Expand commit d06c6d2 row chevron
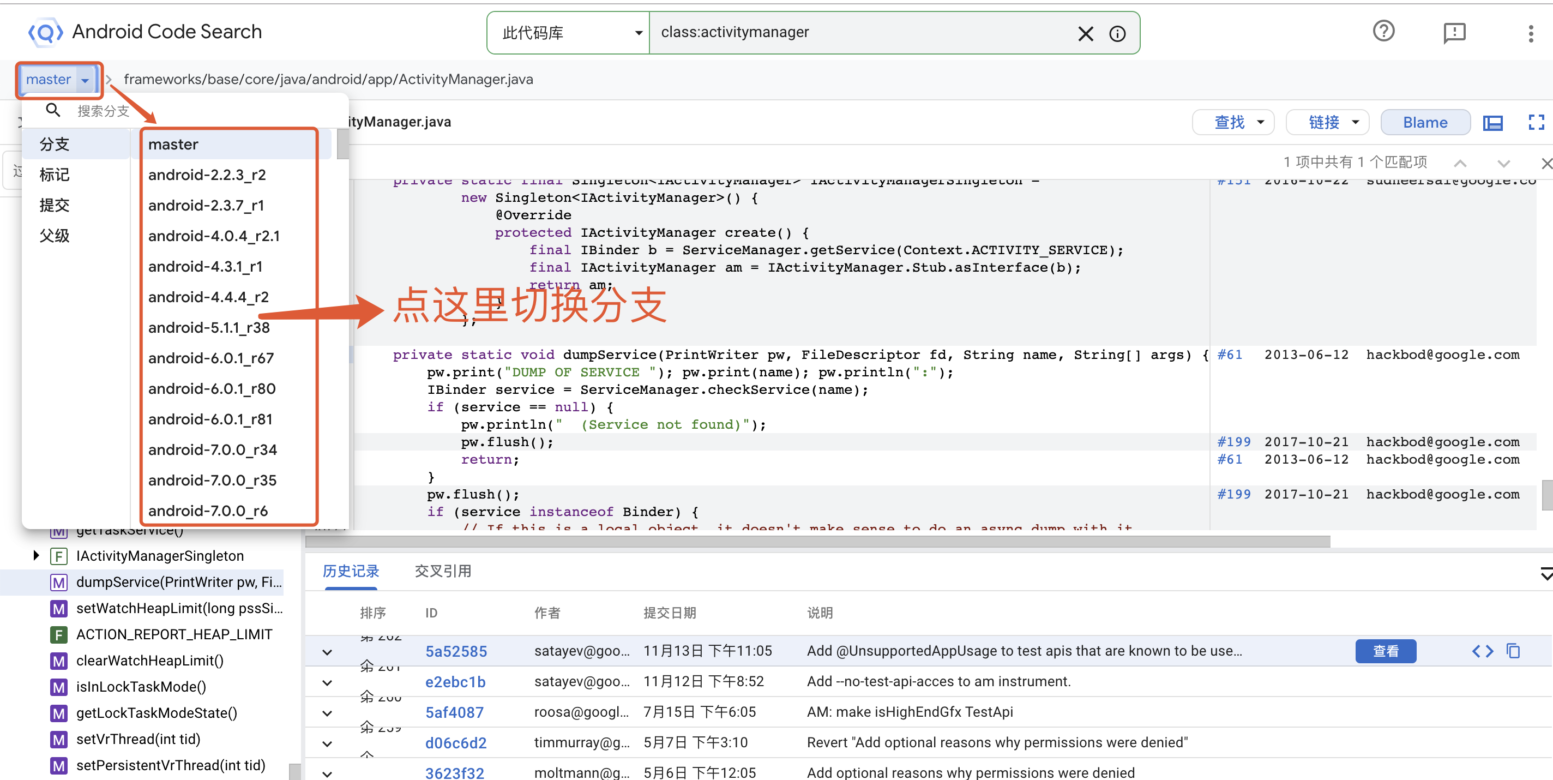The width and height of the screenshot is (1553, 780). [327, 743]
